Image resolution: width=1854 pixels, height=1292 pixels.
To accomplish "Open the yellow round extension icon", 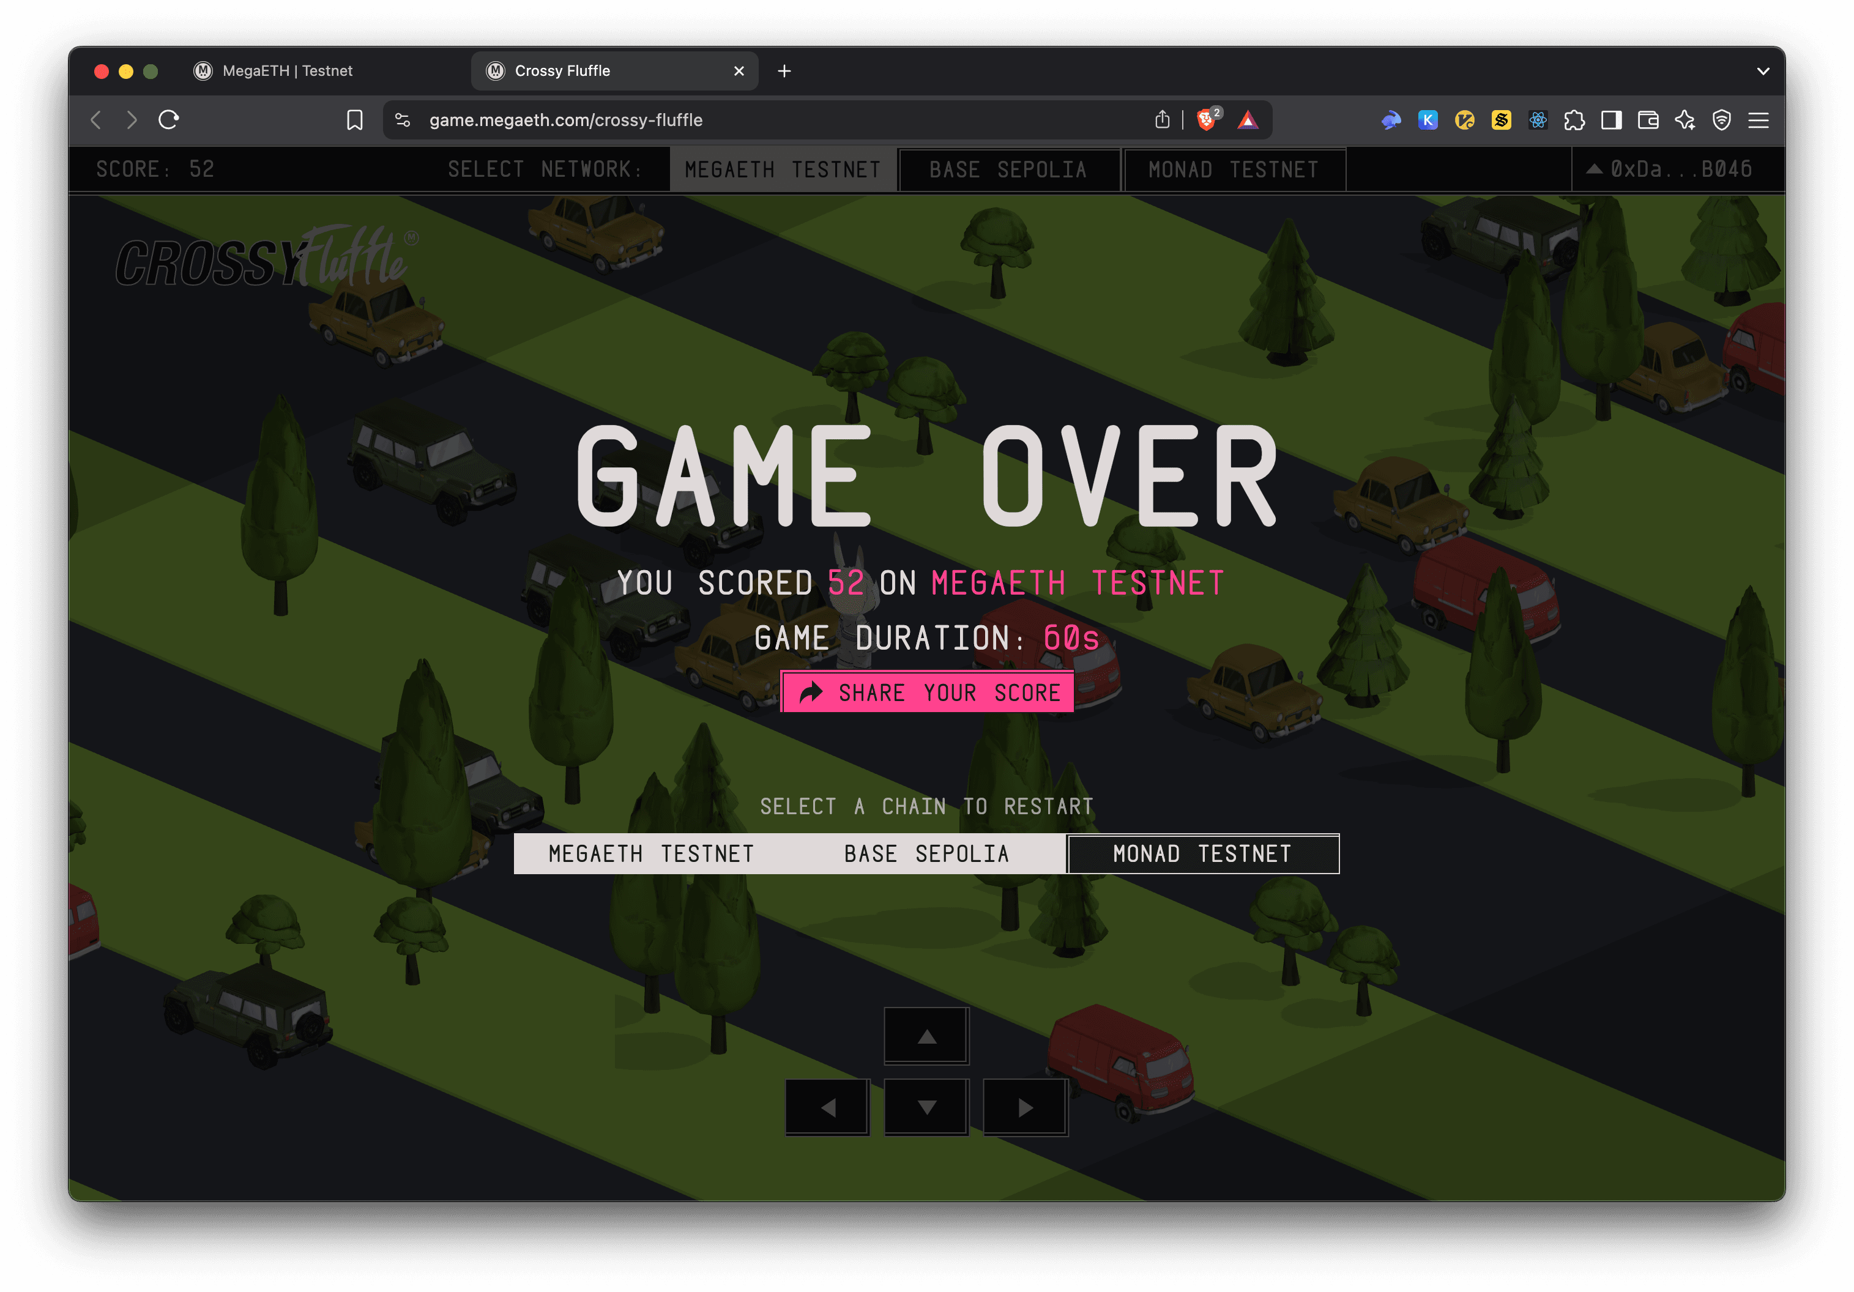I will pos(1464,121).
